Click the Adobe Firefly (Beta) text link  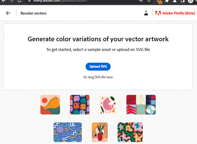pos(178,13)
